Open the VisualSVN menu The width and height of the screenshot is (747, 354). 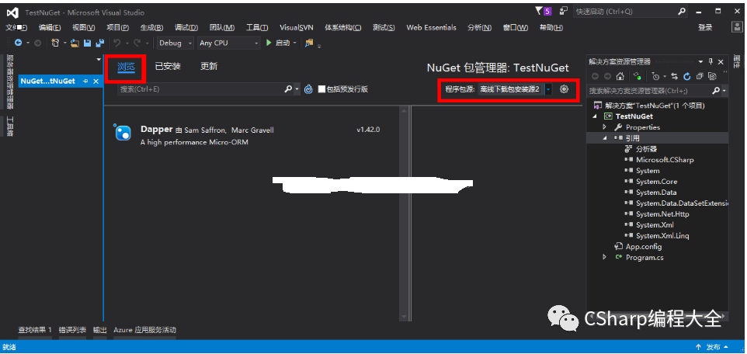[297, 28]
